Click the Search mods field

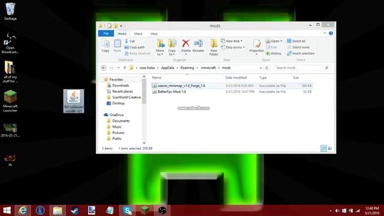coord(302,68)
